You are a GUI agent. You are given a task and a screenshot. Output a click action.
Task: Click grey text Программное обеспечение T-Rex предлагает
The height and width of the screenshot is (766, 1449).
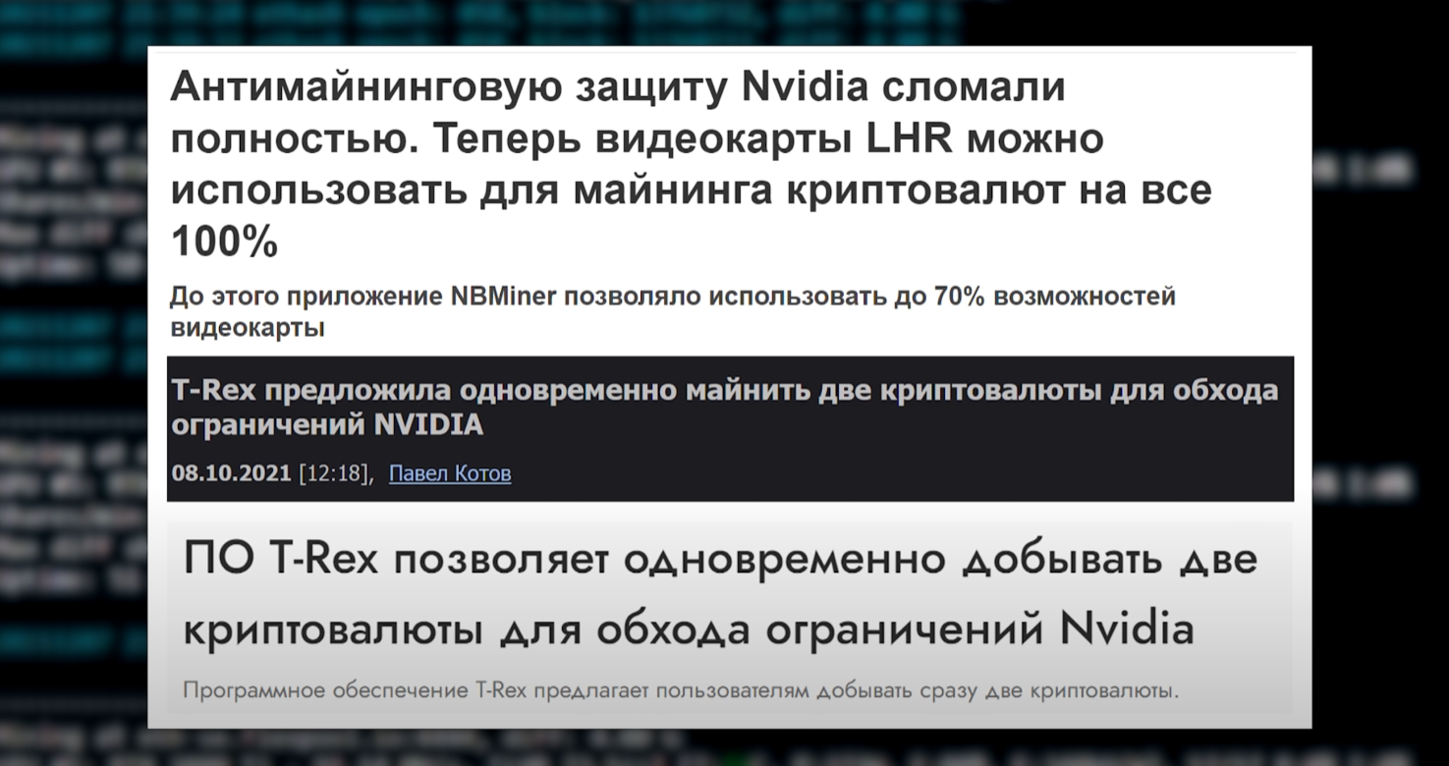pyautogui.click(x=680, y=689)
